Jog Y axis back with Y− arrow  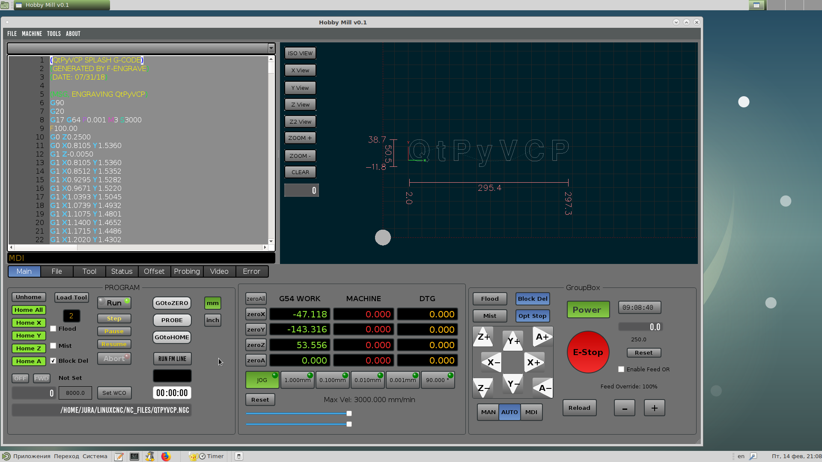pos(513,384)
